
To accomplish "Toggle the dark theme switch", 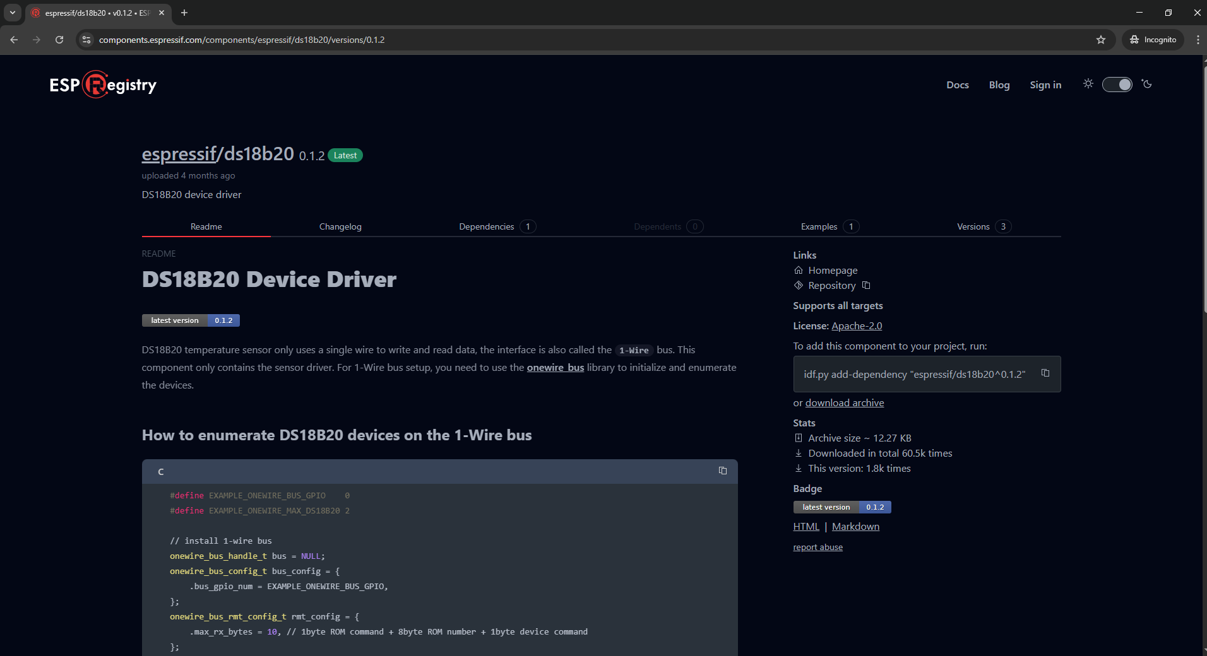I will tap(1117, 85).
